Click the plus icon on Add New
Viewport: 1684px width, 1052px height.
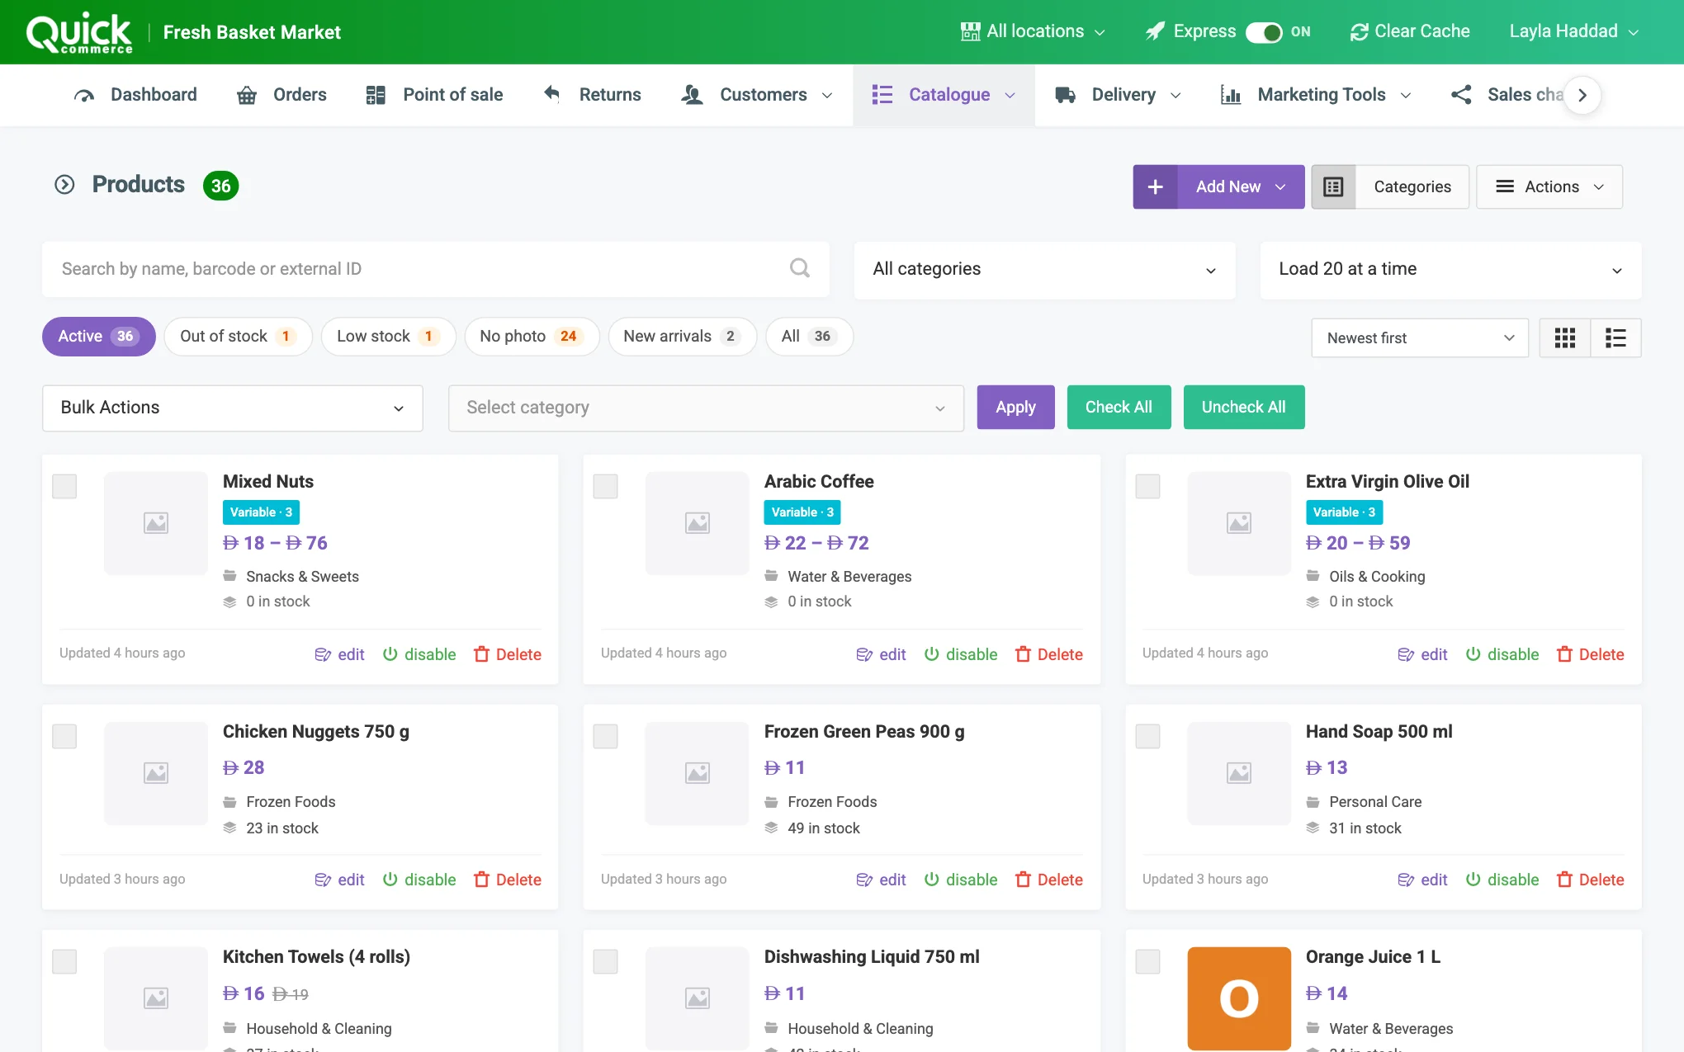tap(1155, 186)
